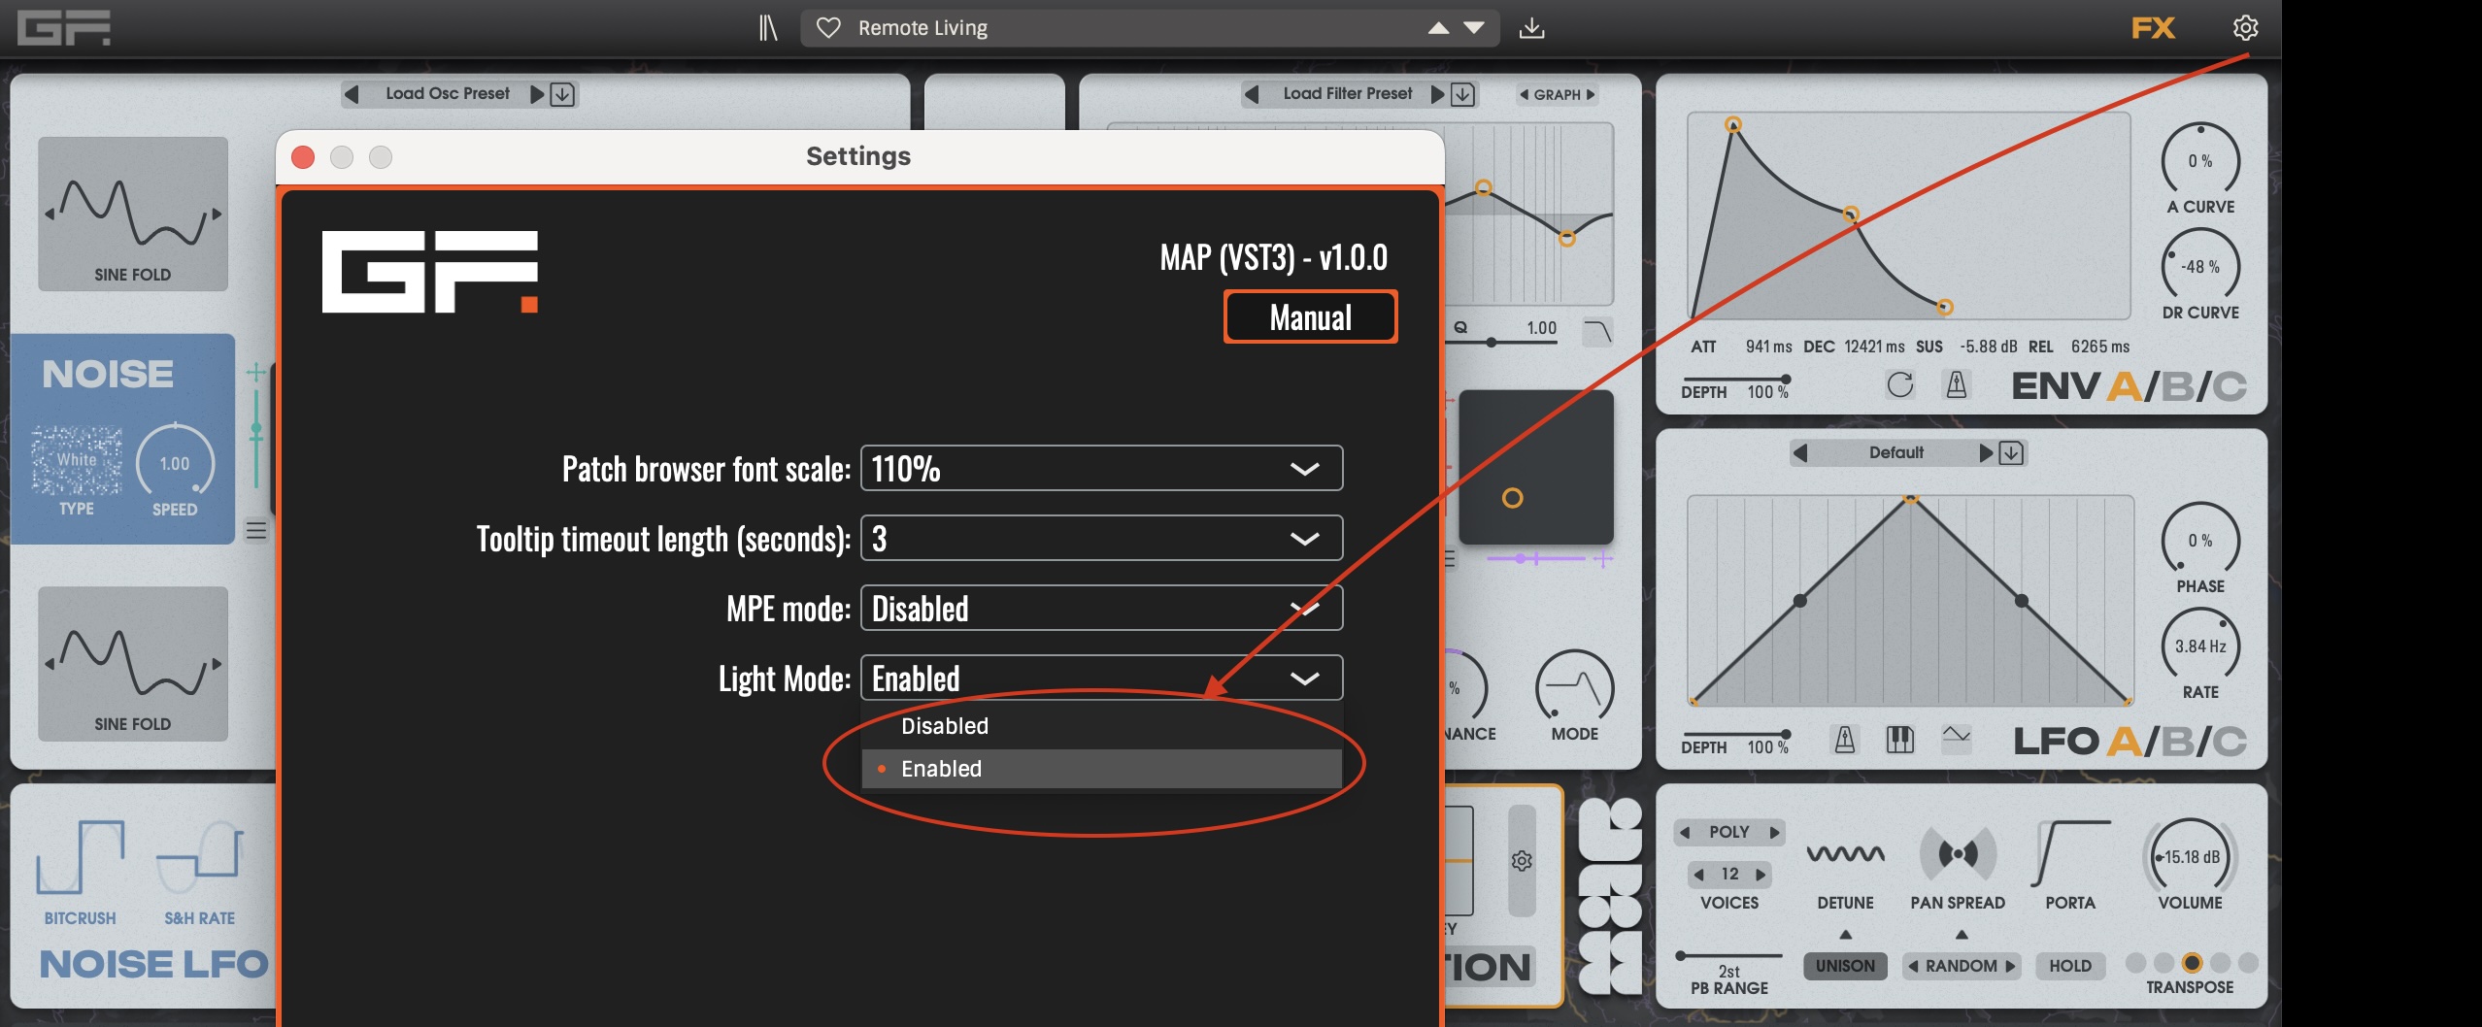Switch to LFO B tab

pos(2178,742)
